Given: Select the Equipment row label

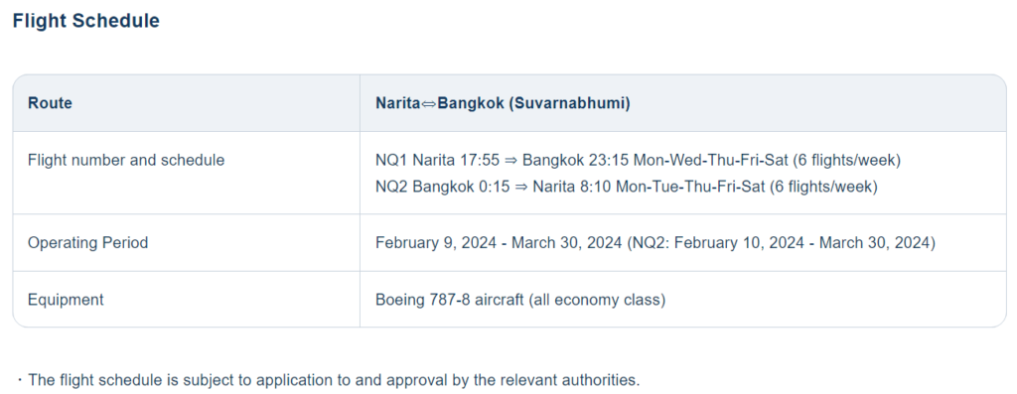Looking at the screenshot, I should (66, 300).
